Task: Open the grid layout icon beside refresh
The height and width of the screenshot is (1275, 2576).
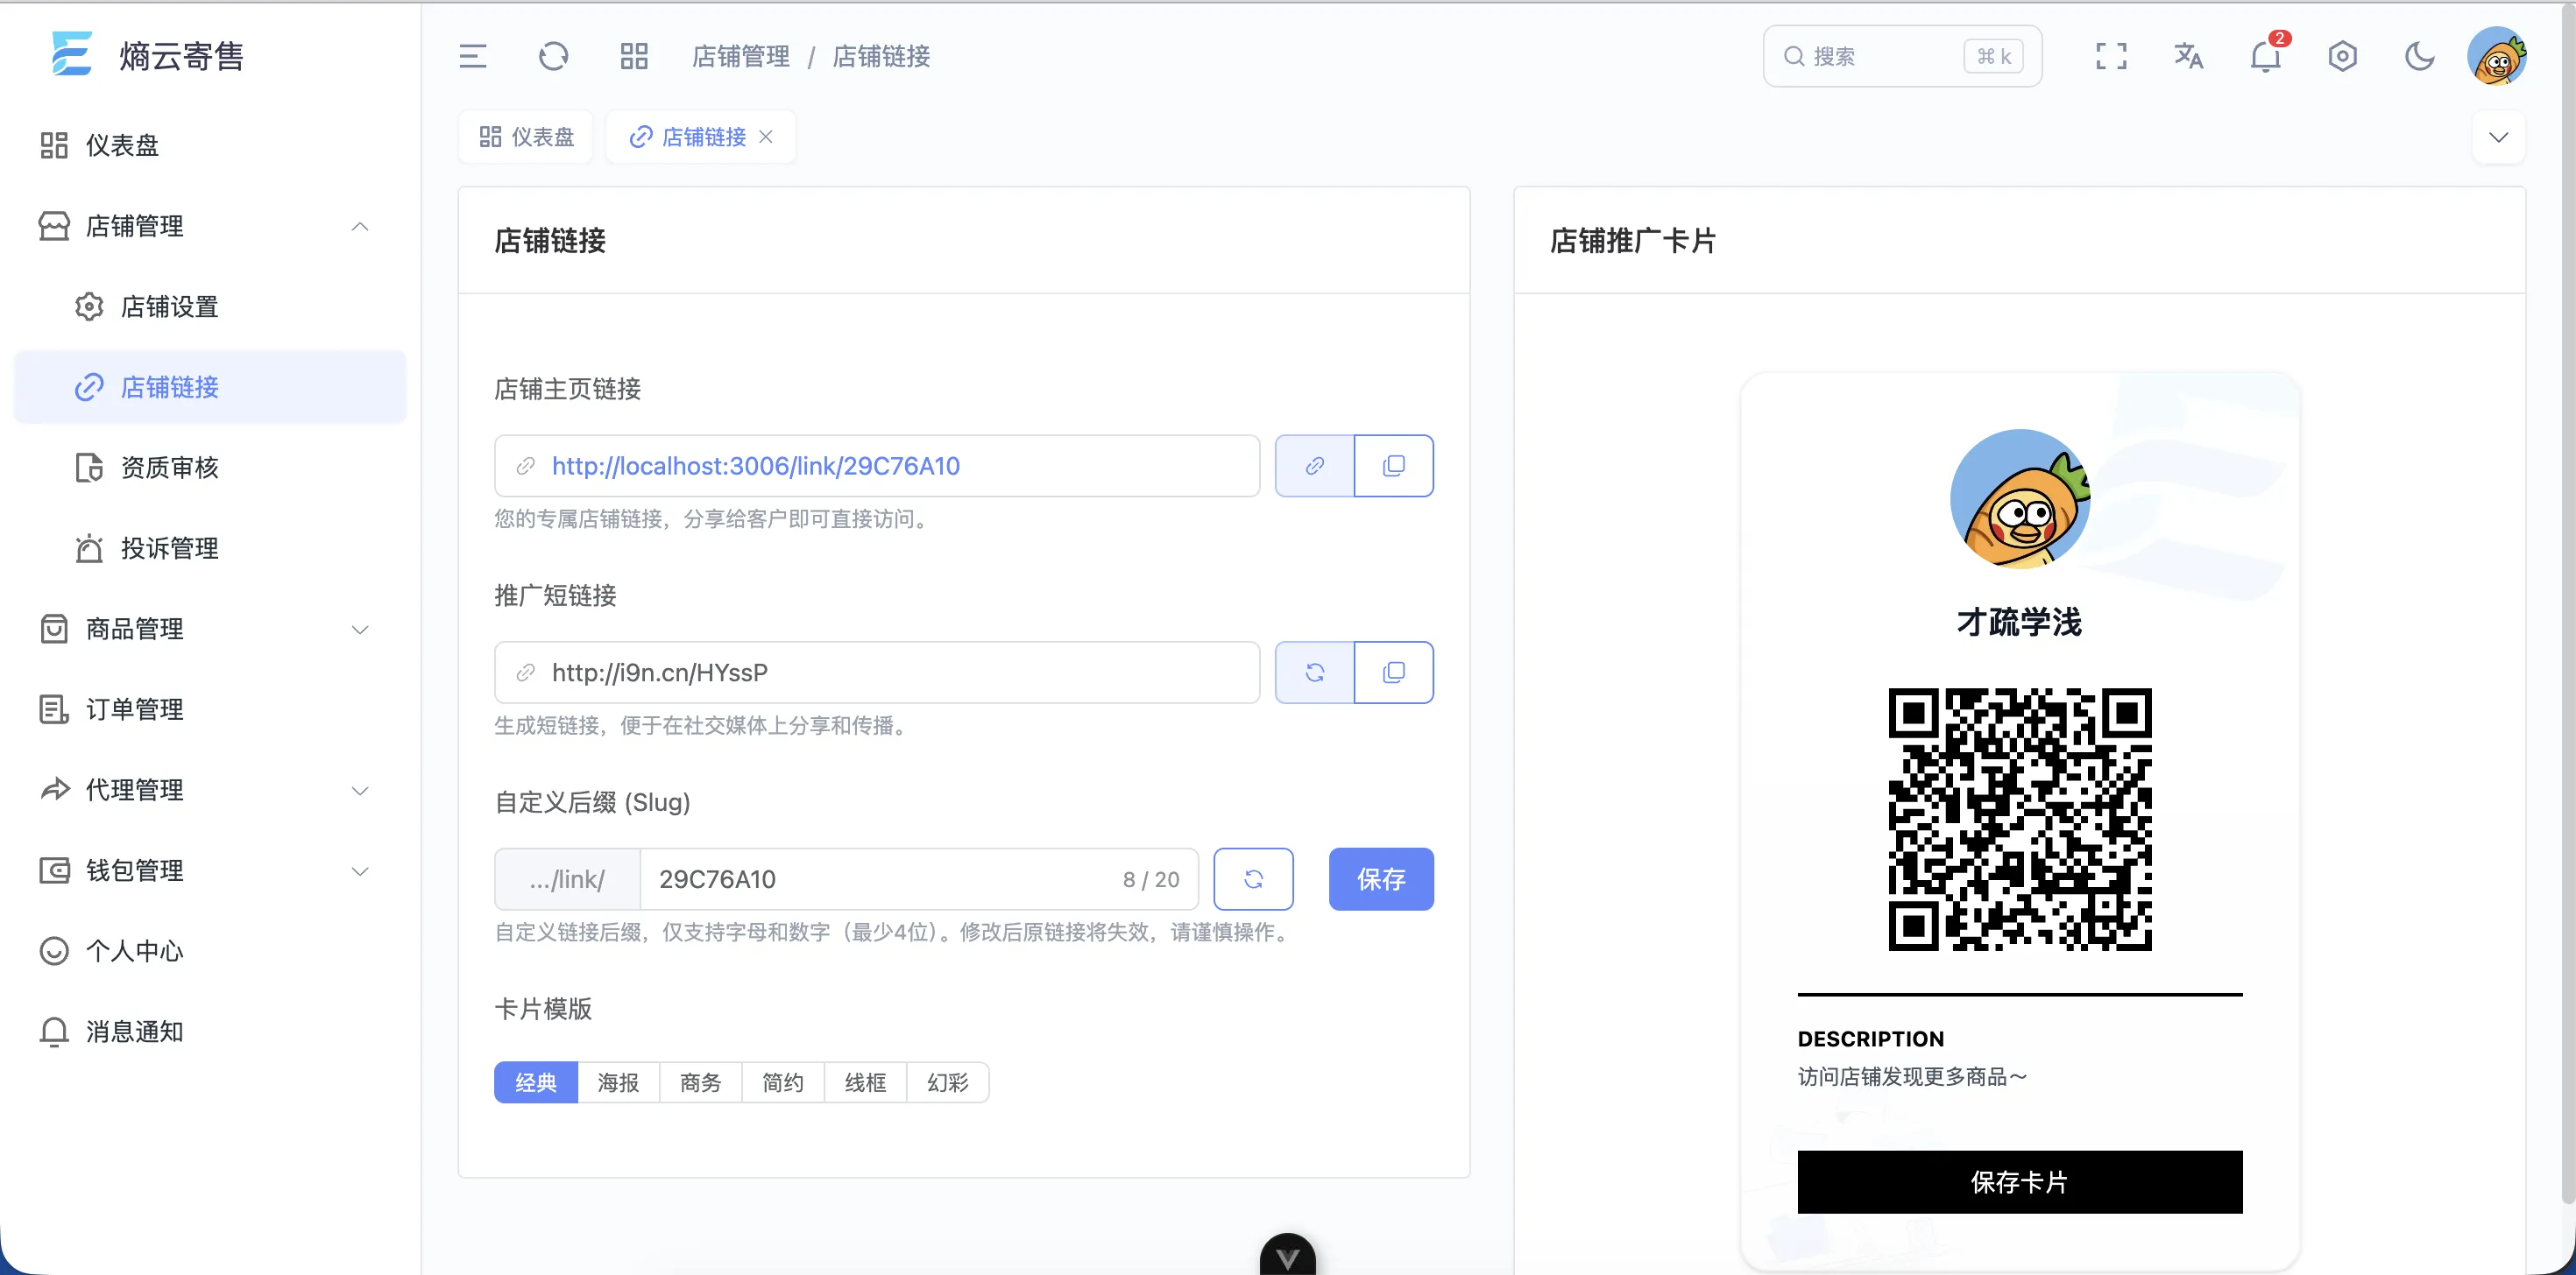Action: 633,57
